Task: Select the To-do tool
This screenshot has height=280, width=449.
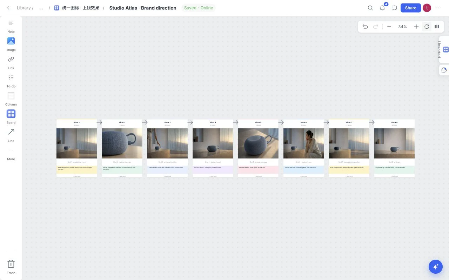Action: click(x=11, y=81)
